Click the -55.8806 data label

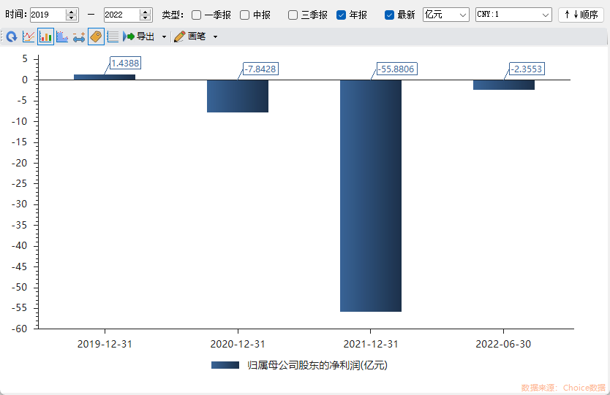[x=397, y=69]
